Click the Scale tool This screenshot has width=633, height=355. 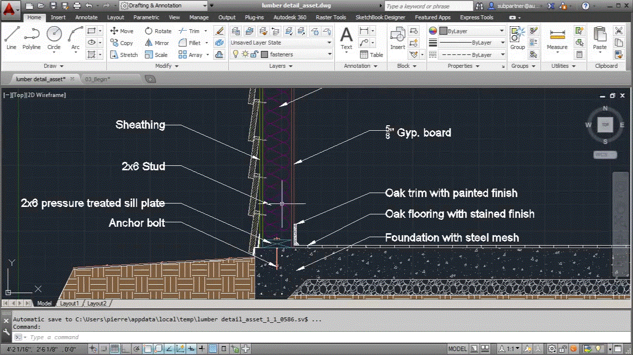(156, 55)
